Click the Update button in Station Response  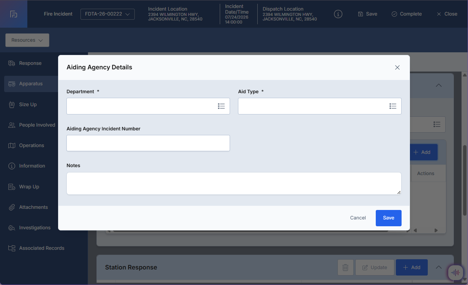coord(375,268)
